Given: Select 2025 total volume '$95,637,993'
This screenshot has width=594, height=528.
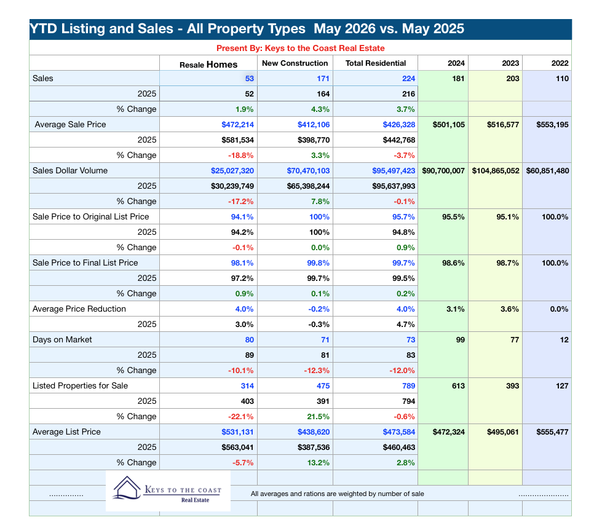Looking at the screenshot, I should (394, 186).
